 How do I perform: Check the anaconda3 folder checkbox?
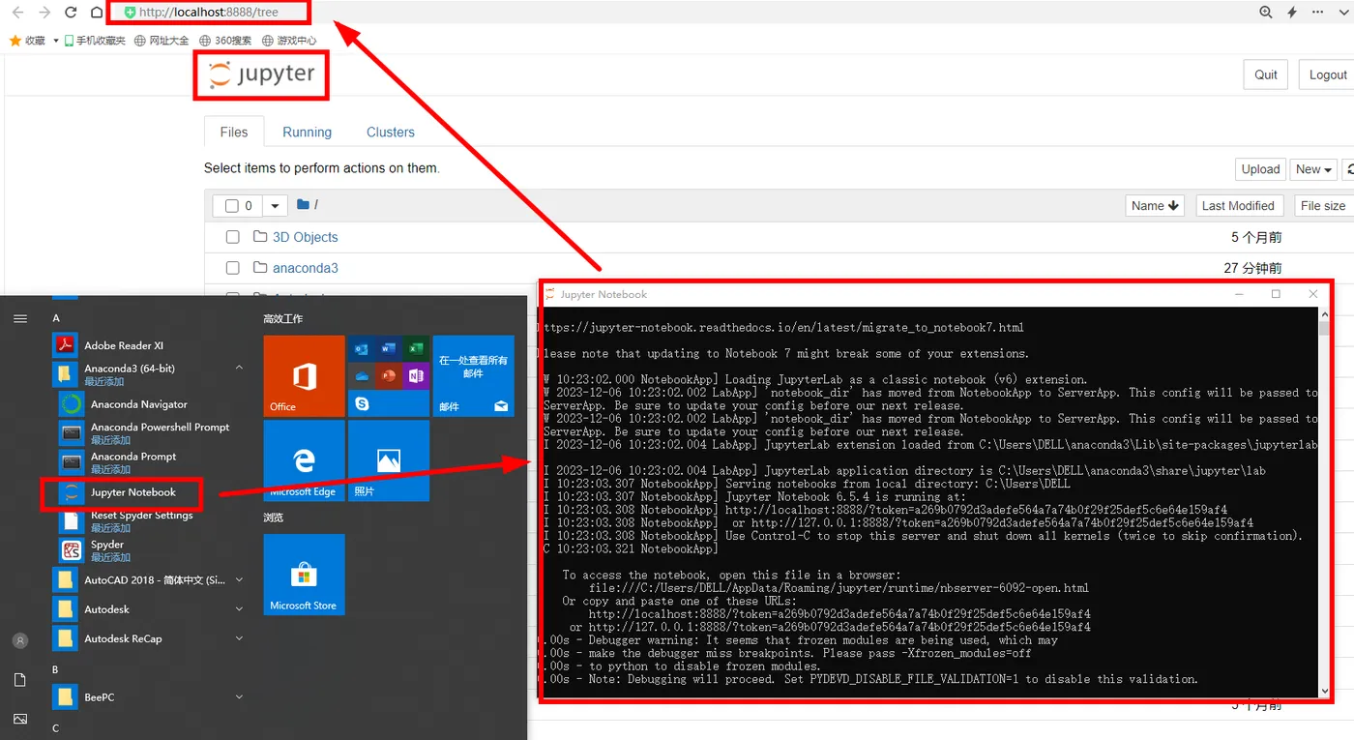point(232,268)
